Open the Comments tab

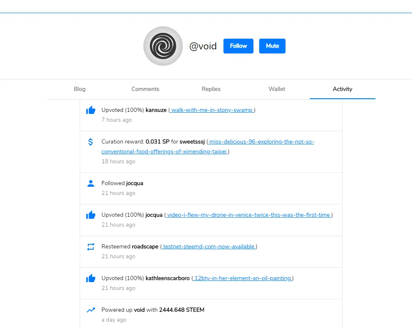tap(145, 89)
